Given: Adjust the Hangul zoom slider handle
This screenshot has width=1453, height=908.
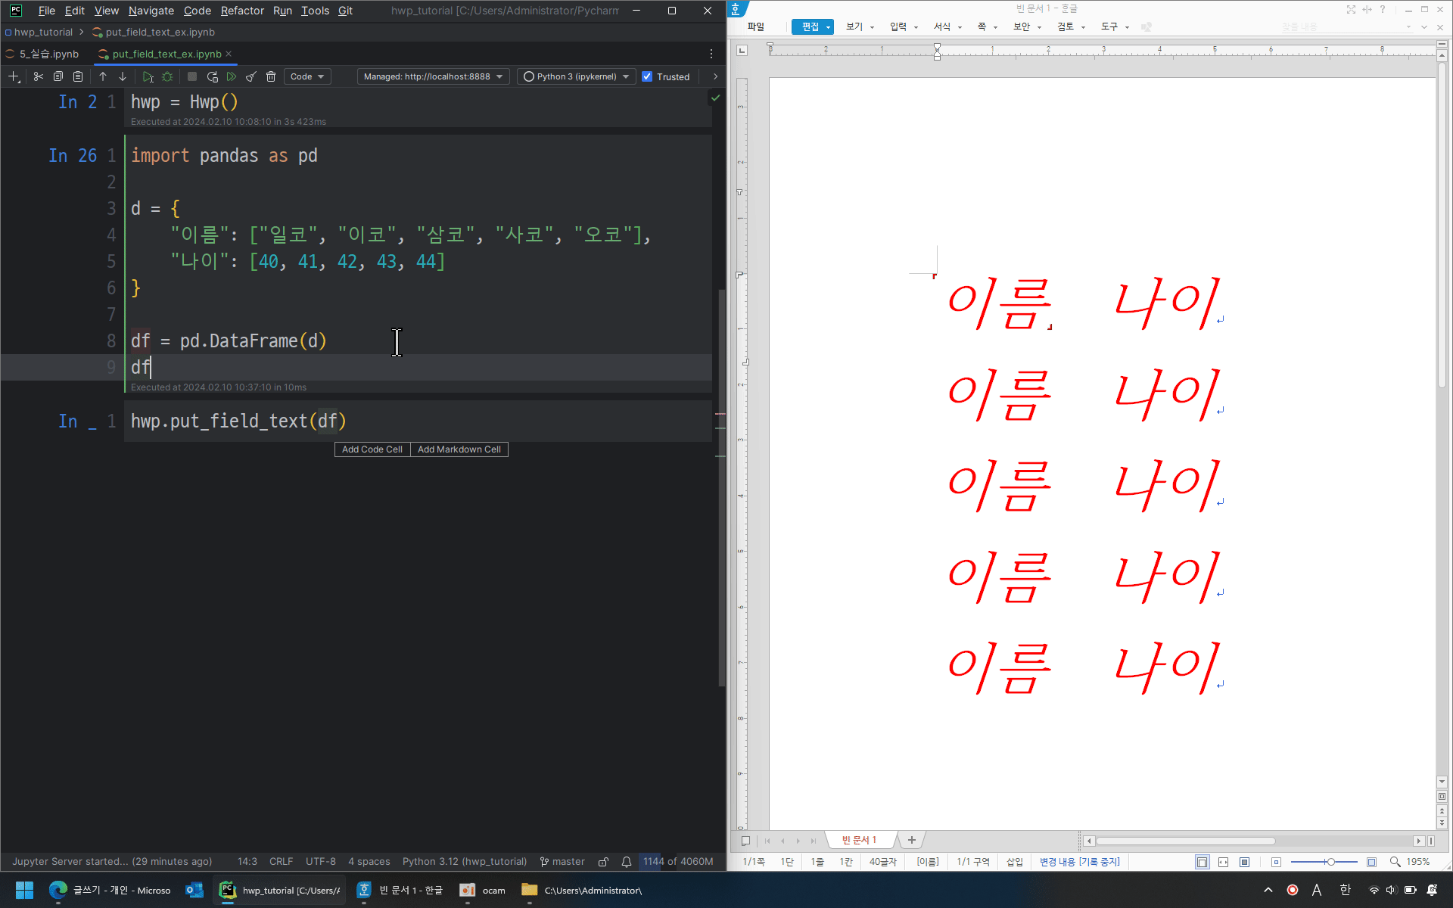Looking at the screenshot, I should [x=1330, y=862].
